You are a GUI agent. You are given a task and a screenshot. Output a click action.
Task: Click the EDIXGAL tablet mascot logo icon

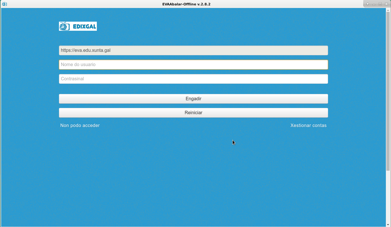[64, 26]
